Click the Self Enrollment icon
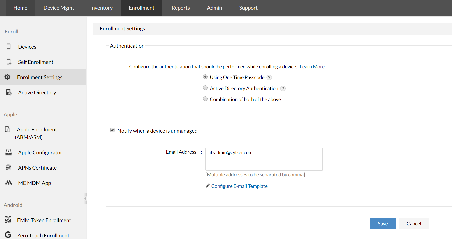Image resolution: width=452 pixels, height=239 pixels. pyautogui.click(x=9, y=62)
